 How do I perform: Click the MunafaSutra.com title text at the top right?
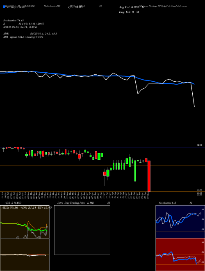pyautogui.click(x=180, y=6)
